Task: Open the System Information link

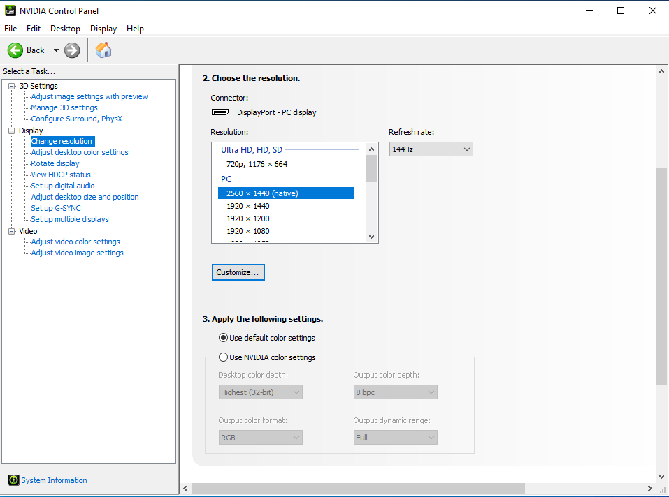Action: pos(54,480)
